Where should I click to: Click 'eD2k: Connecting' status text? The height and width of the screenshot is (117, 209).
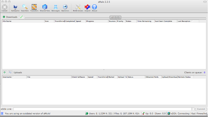pyautogui.click(x=180, y=113)
